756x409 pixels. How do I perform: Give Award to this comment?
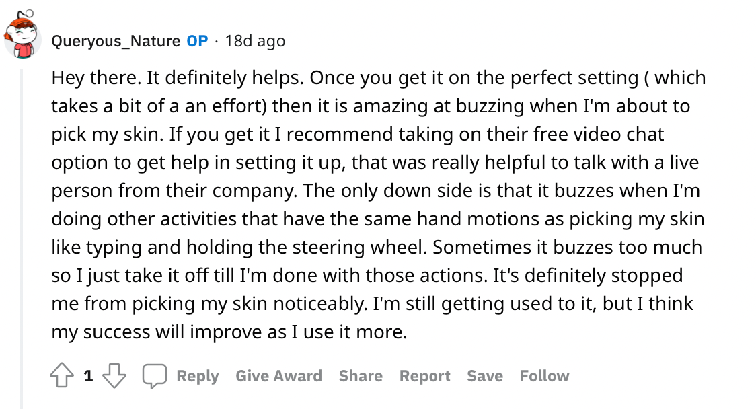coord(278,376)
